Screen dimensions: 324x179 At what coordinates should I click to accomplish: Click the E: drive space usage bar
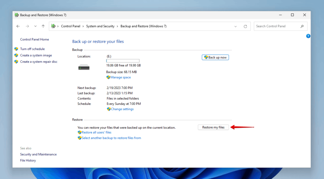(x=123, y=61)
